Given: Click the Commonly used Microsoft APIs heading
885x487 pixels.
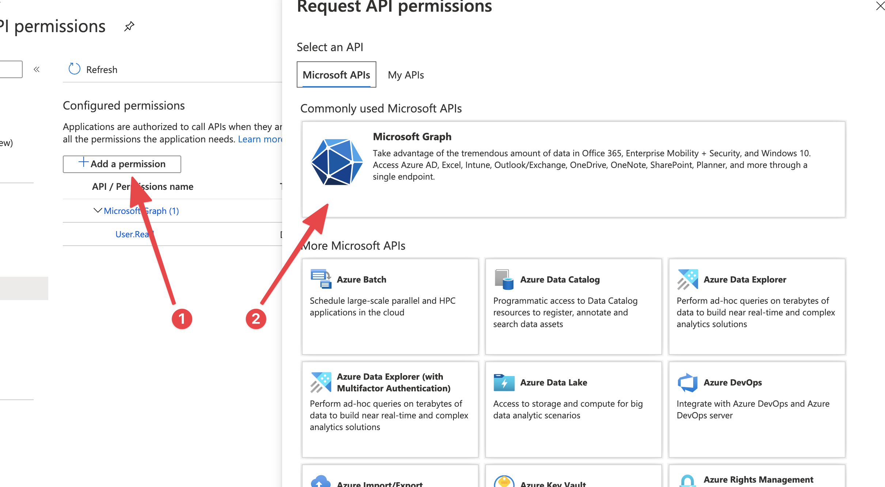Looking at the screenshot, I should 381,108.
